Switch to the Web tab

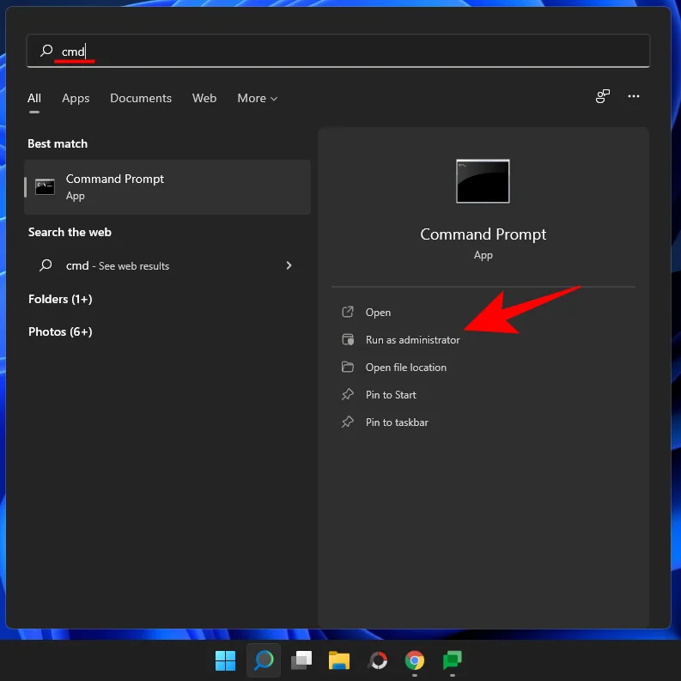pyautogui.click(x=204, y=98)
